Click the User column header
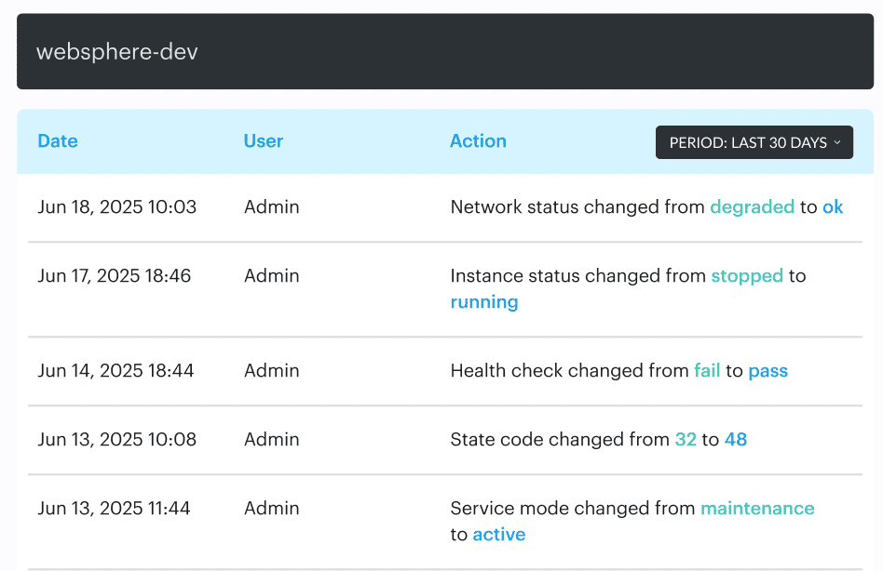This screenshot has width=883, height=571. click(x=264, y=141)
